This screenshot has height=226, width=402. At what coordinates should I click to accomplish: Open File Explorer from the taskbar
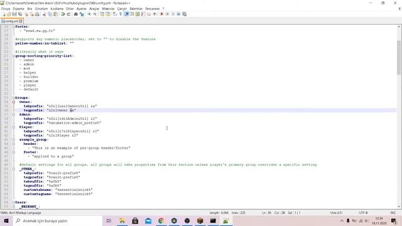[122, 220]
